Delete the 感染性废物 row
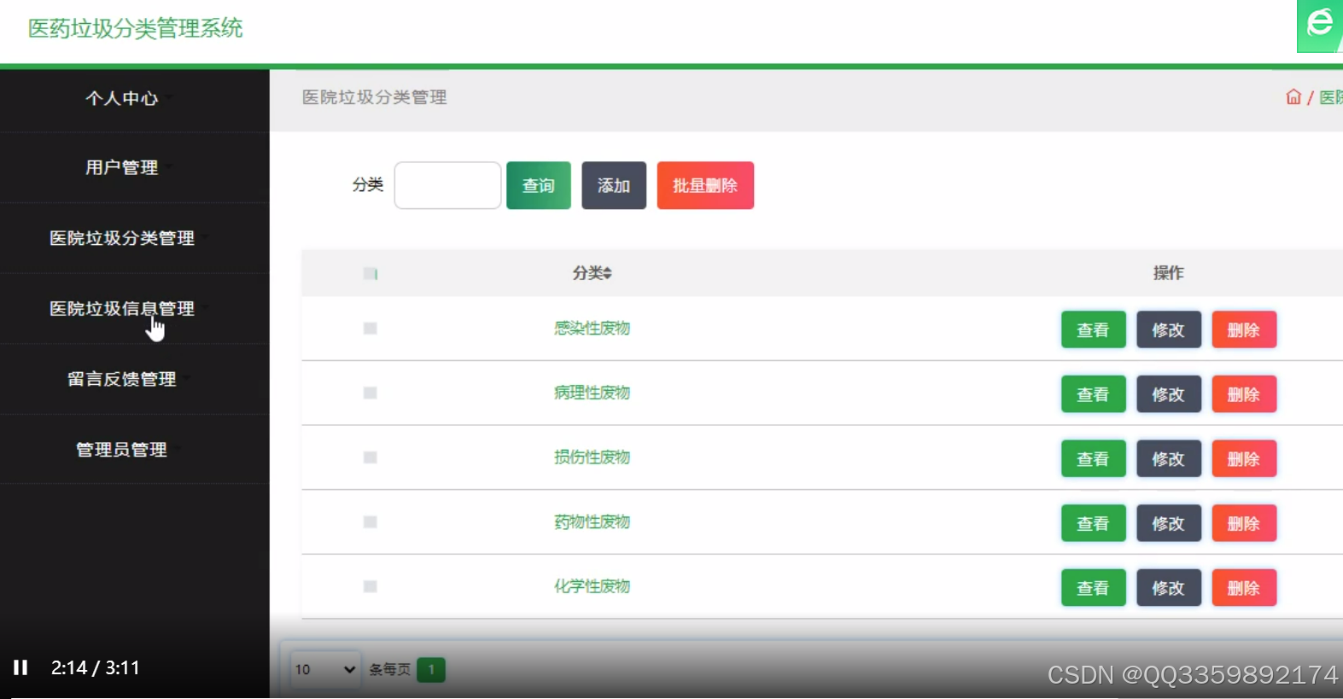1343x699 pixels. point(1244,329)
